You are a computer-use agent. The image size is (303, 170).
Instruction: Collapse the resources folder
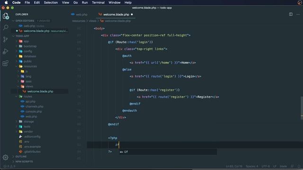tap(17, 66)
